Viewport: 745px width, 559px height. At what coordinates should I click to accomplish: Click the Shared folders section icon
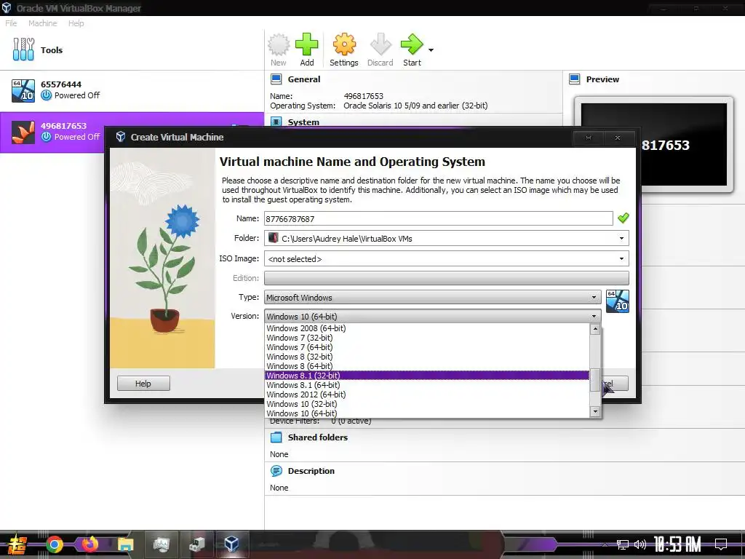click(276, 437)
